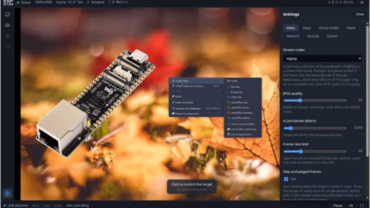Toggle the light/dark theme sun icon
This screenshot has width=370, height=208.
point(362,2)
